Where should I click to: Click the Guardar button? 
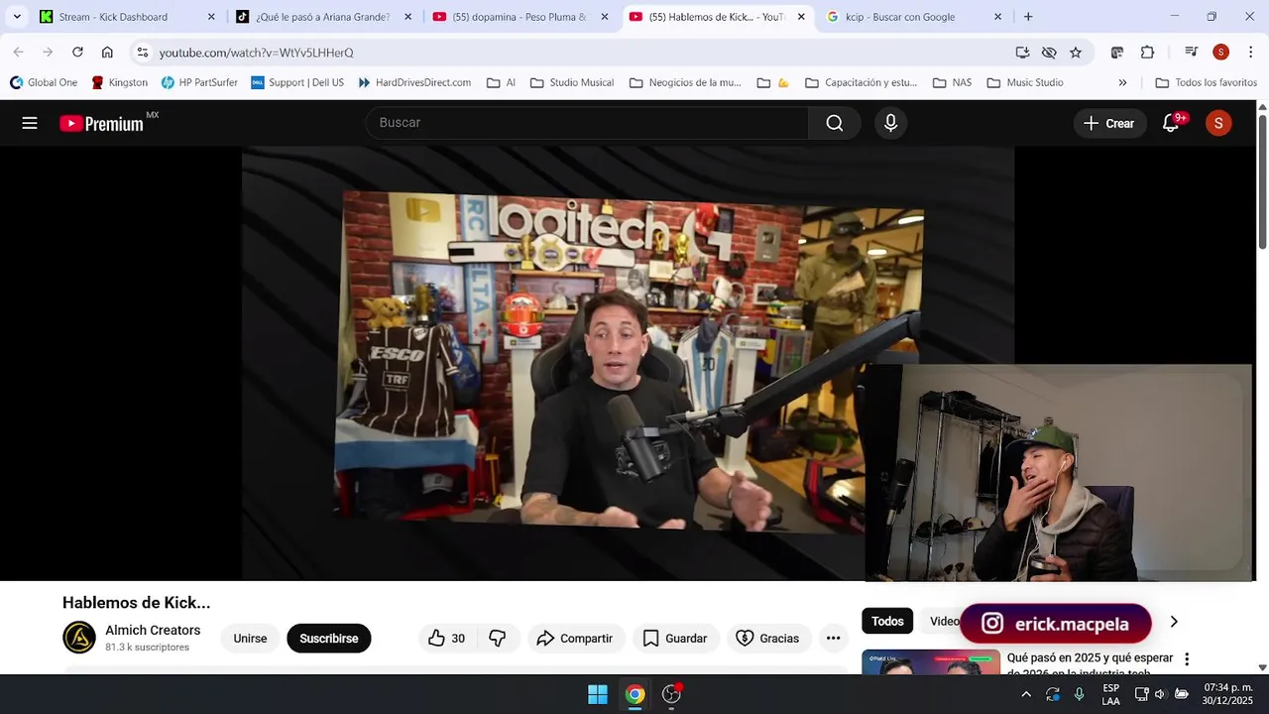675,639
